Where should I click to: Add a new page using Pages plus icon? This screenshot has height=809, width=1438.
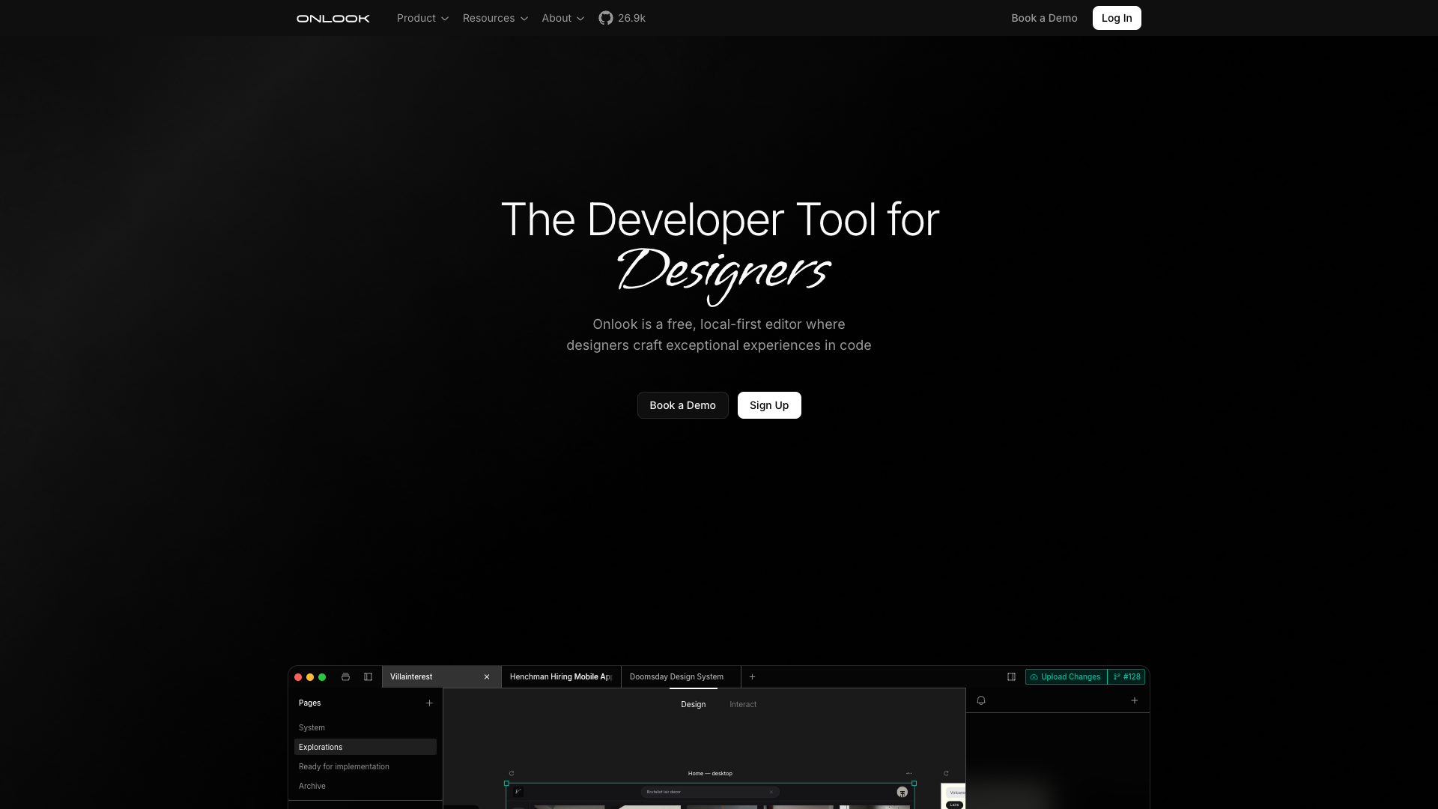(429, 703)
